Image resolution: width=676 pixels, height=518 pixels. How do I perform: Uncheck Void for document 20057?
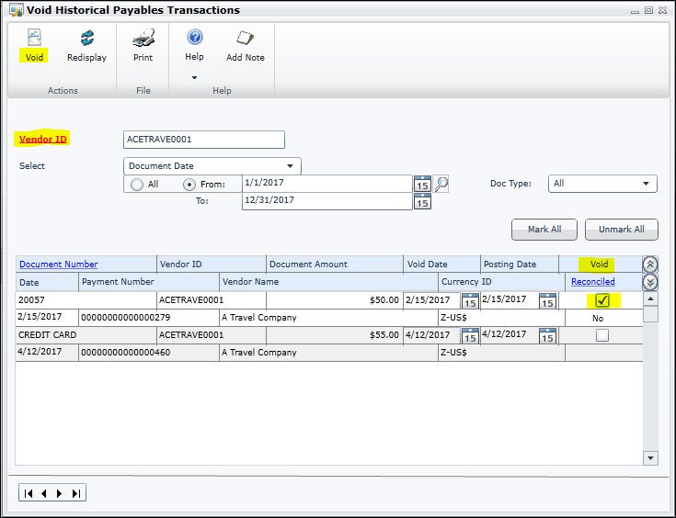click(602, 300)
